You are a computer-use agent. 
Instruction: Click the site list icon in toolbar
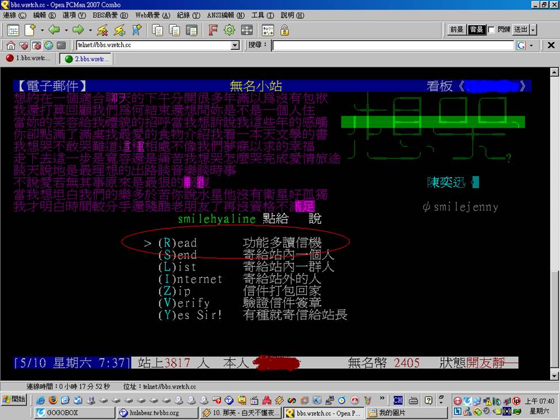[13, 30]
